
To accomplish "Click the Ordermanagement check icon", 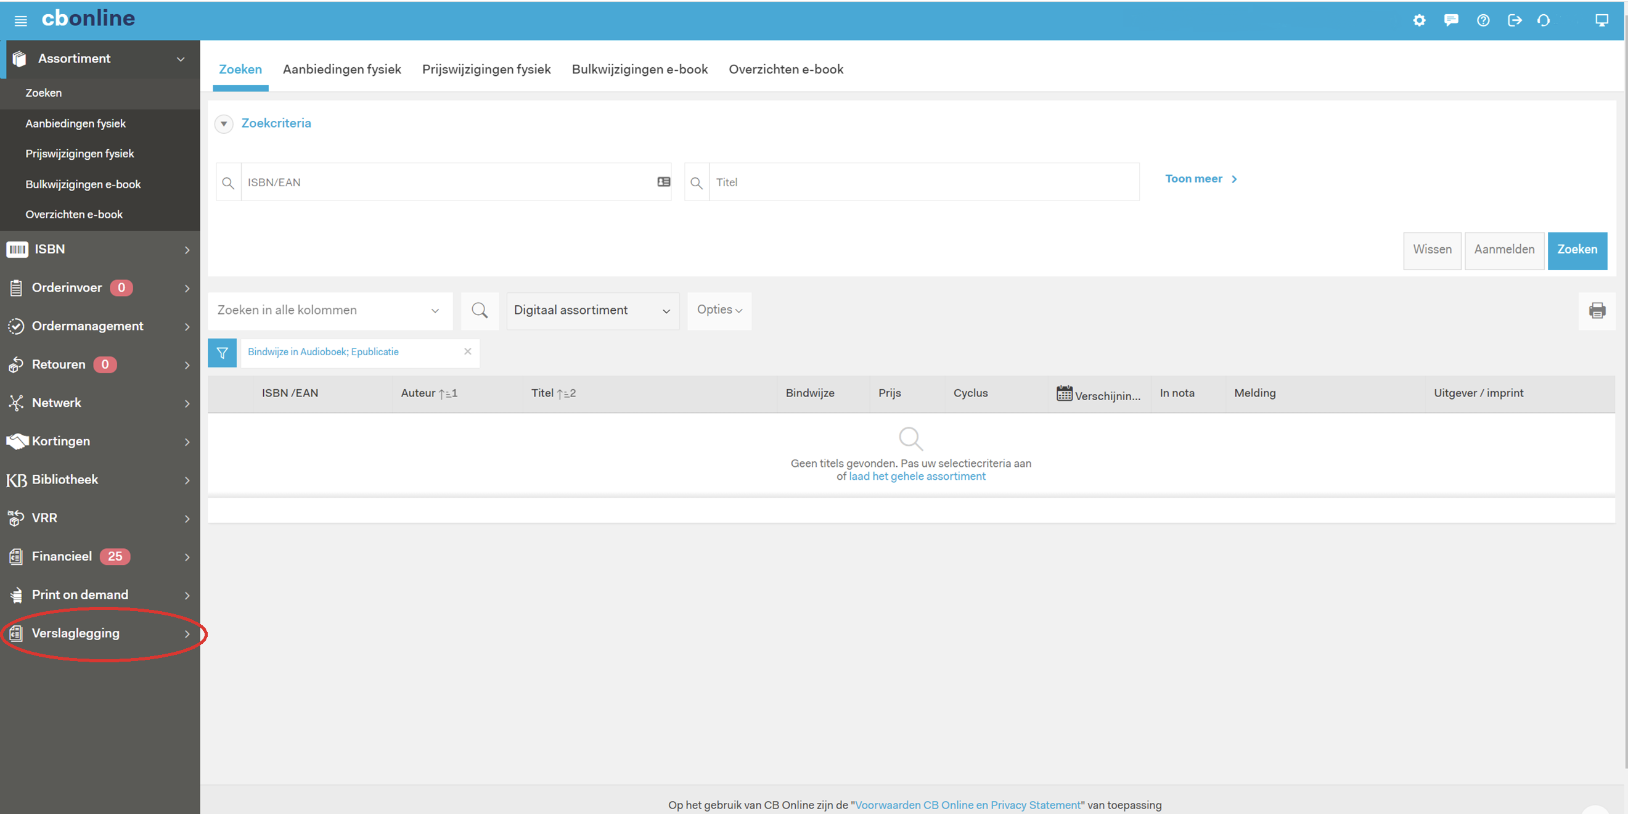I will click(x=16, y=326).
